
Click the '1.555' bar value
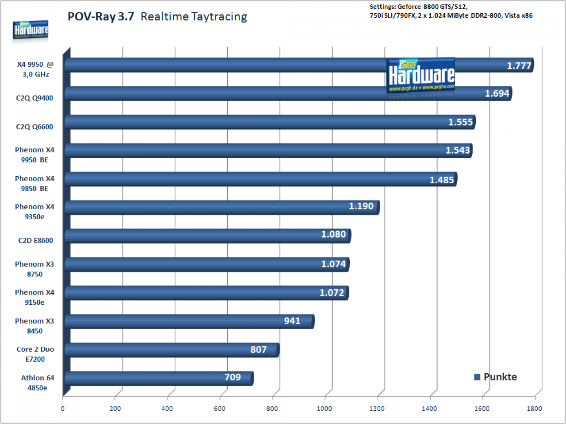[x=460, y=122]
